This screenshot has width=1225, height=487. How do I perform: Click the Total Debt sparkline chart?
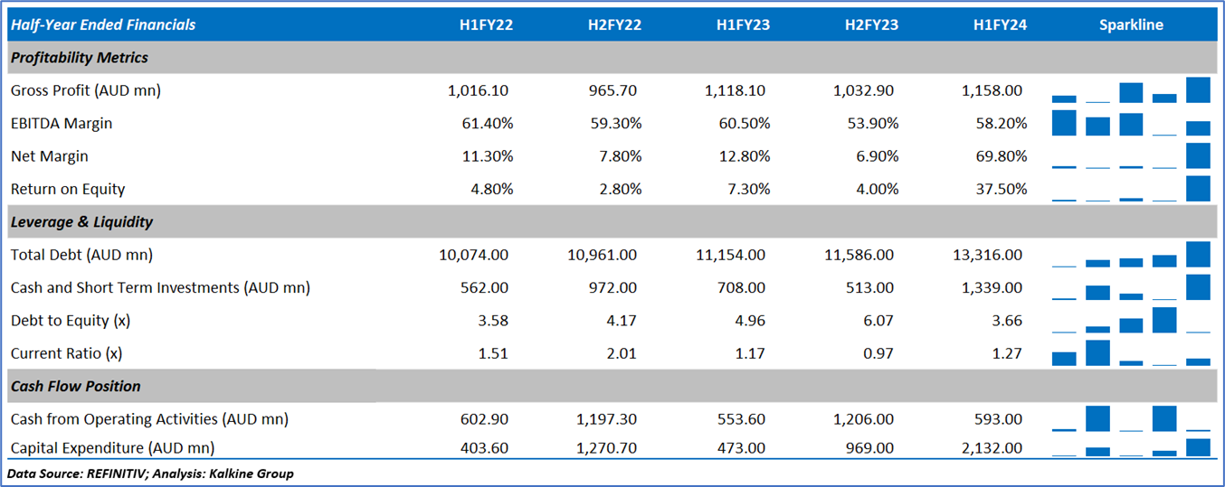coord(1131,255)
